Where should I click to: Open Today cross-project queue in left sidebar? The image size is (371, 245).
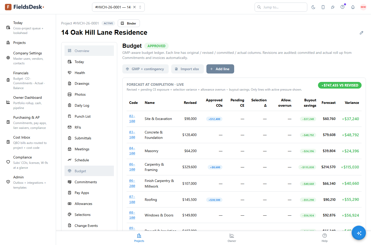[28, 28]
